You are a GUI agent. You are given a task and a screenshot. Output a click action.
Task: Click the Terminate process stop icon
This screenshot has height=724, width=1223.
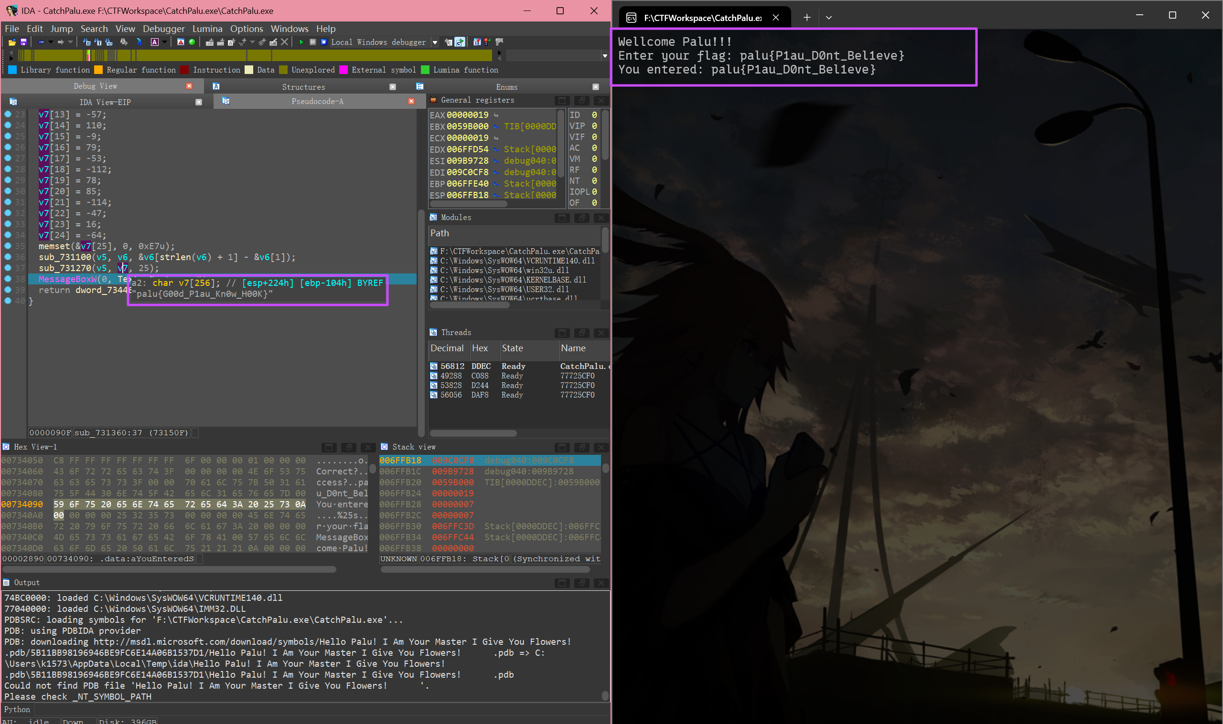(324, 42)
